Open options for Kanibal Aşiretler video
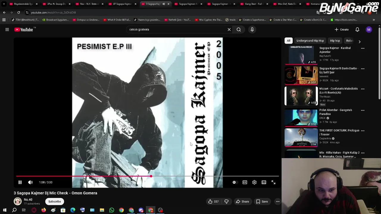 tap(363, 48)
